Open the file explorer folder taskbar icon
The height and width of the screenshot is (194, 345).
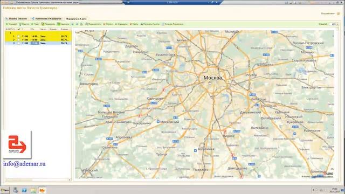(x=33, y=190)
